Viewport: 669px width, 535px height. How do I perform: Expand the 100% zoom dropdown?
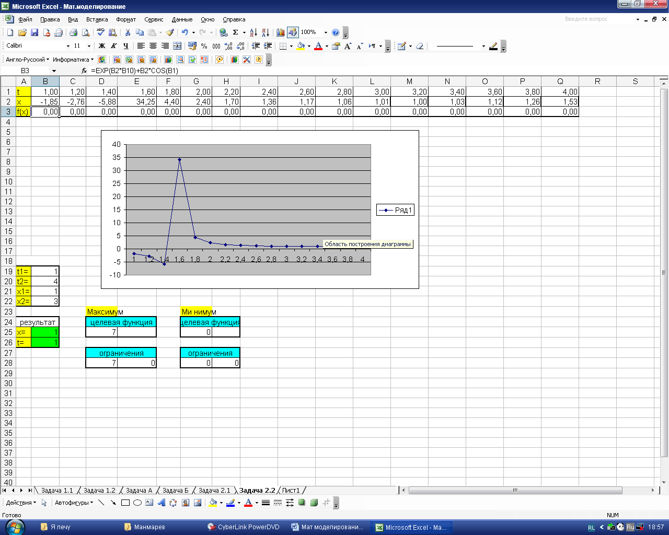[x=326, y=32]
